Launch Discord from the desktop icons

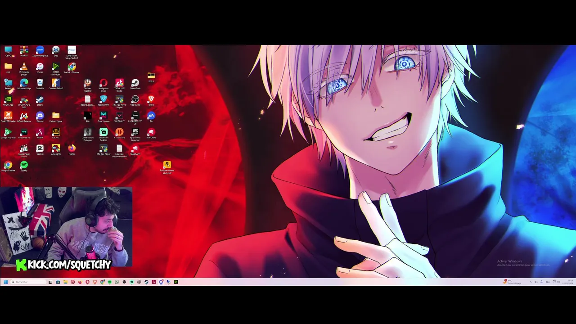point(40,117)
